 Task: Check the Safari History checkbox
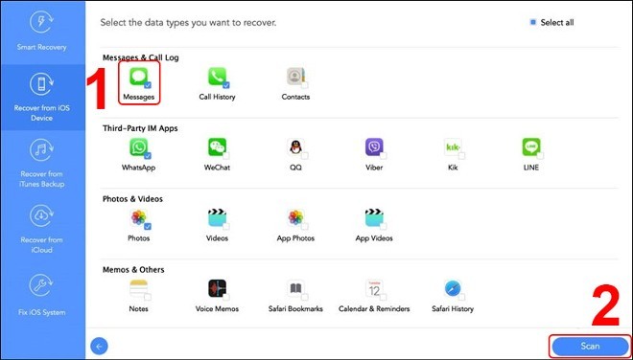point(462,297)
